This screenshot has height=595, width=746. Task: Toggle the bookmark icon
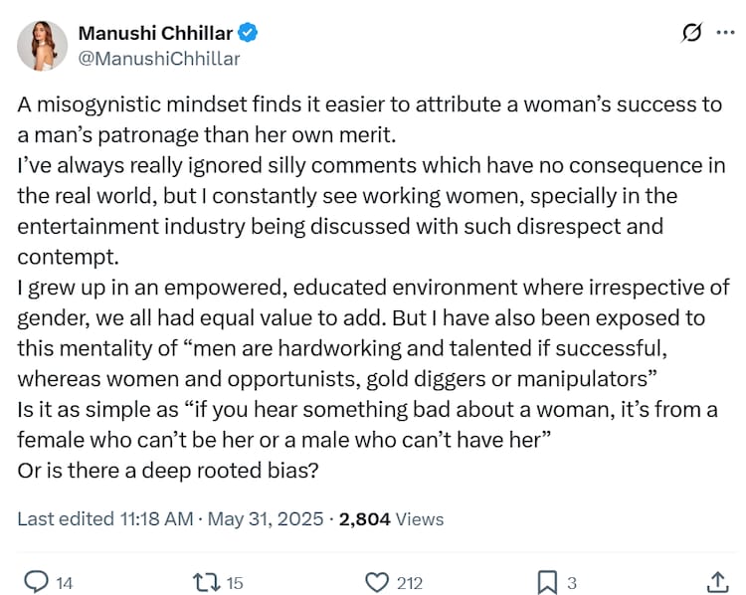coord(547,582)
